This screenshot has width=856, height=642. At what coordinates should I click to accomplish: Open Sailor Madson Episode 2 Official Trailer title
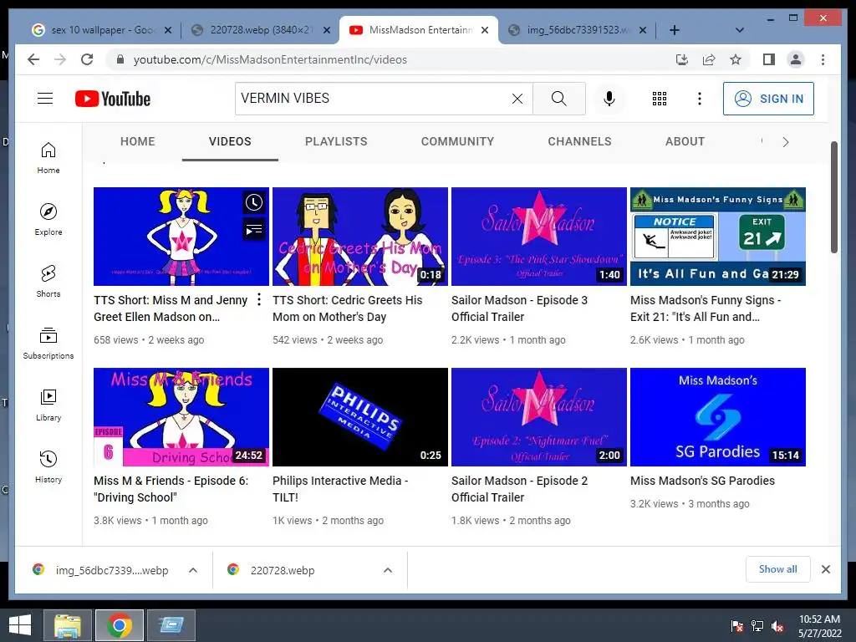point(519,489)
